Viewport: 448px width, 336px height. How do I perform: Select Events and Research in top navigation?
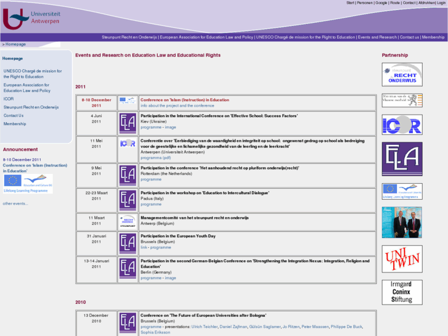pyautogui.click(x=377, y=37)
